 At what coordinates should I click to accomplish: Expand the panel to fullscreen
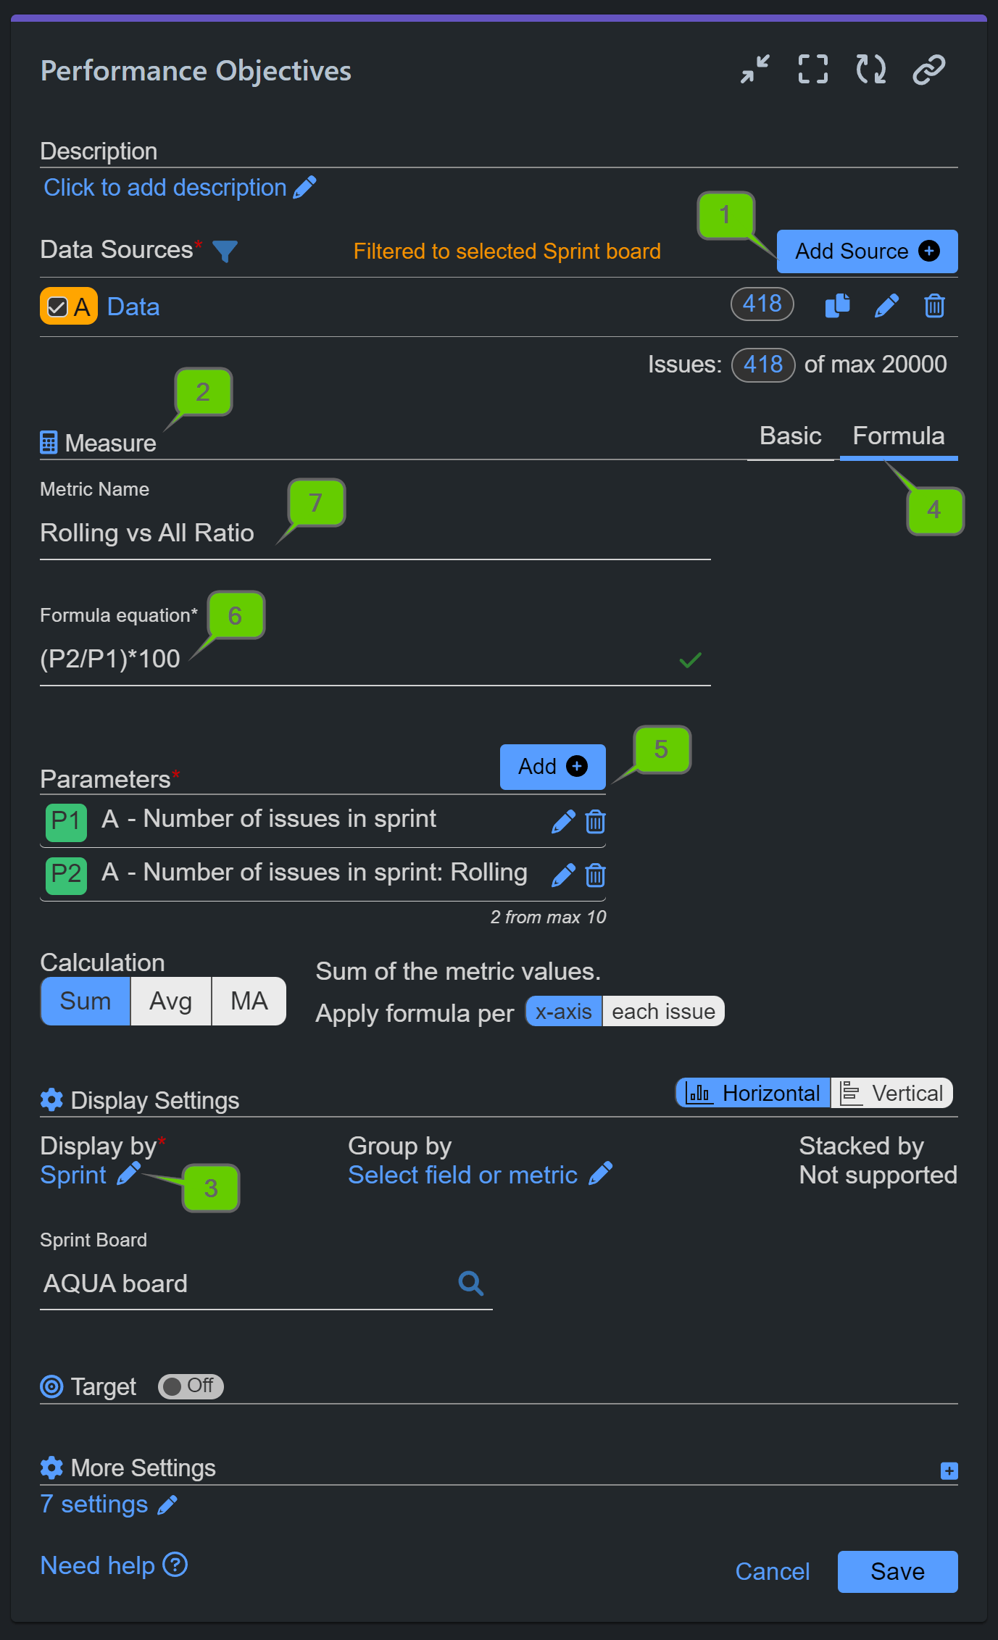coord(812,69)
